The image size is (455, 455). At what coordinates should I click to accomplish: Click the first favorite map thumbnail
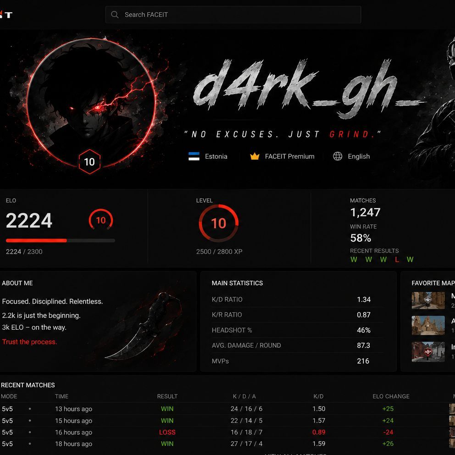coord(428,300)
